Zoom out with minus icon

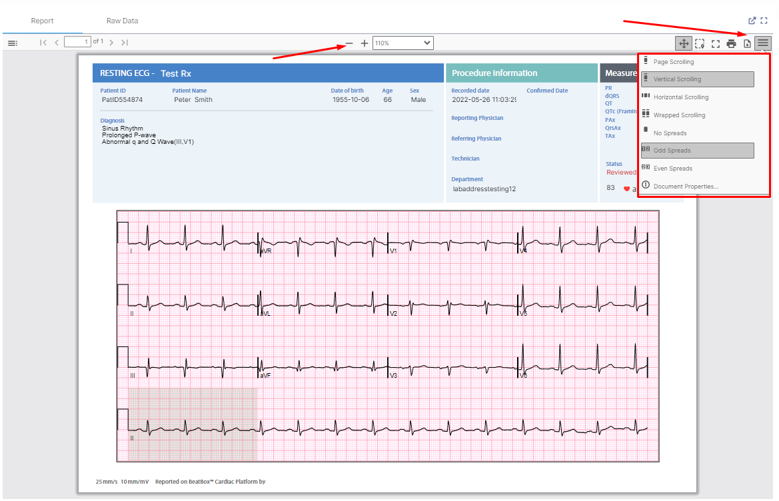coord(349,43)
